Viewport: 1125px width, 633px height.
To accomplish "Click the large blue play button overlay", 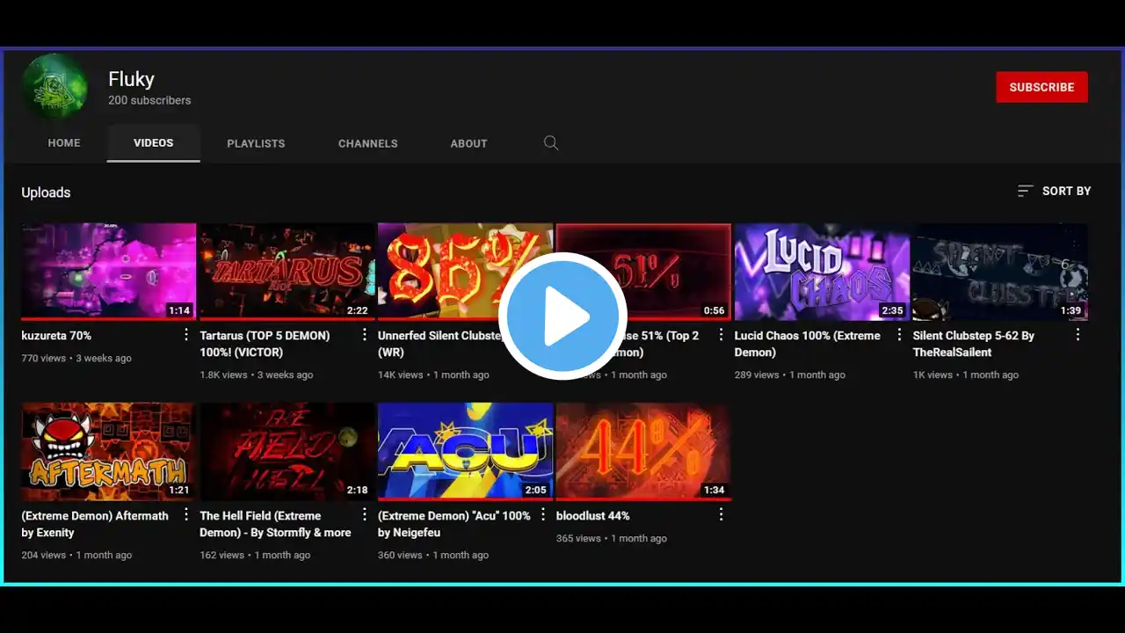I will pyautogui.click(x=562, y=316).
